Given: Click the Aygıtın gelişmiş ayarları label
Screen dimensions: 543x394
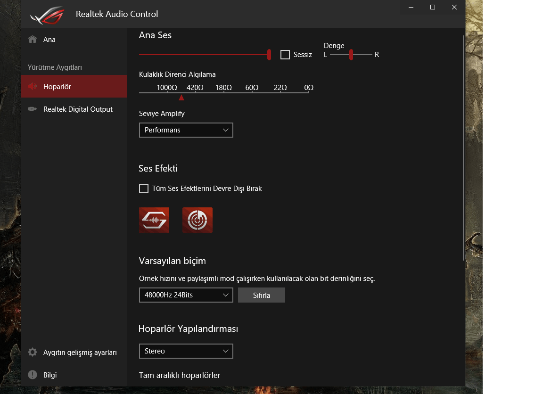Looking at the screenshot, I should (79, 352).
